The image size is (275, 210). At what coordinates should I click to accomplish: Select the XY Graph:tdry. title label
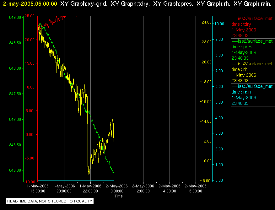[130, 4]
